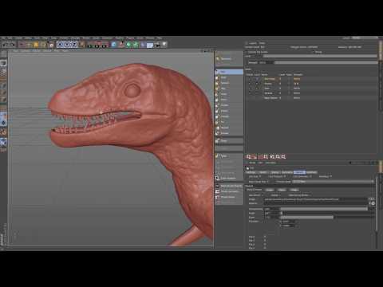Click the Subdivide button above the brushes
This screenshot has height=287, width=383.
pos(229,59)
